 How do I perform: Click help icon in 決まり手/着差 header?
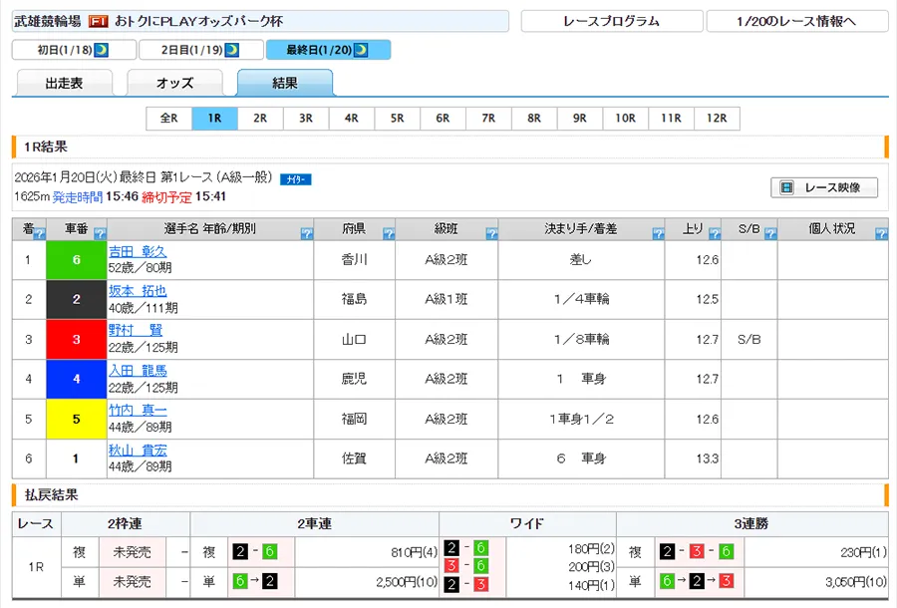pyautogui.click(x=658, y=234)
